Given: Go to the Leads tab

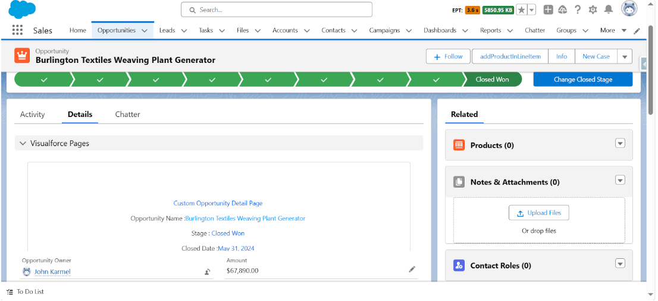Looking at the screenshot, I should tap(167, 30).
